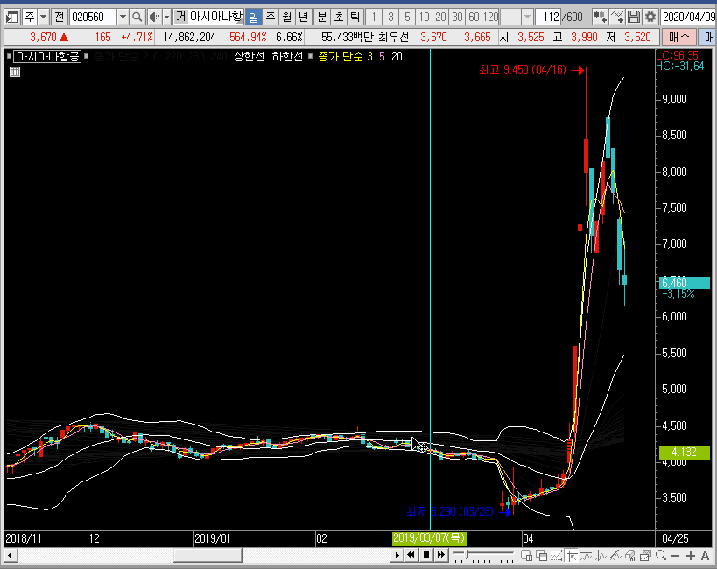This screenshot has width=717, height=569.
Task: Click the 아시아나항공 legend label
Action: [x=47, y=57]
